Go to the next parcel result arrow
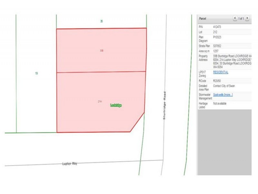 (247, 18)
